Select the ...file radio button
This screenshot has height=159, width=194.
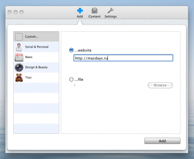[71, 79]
